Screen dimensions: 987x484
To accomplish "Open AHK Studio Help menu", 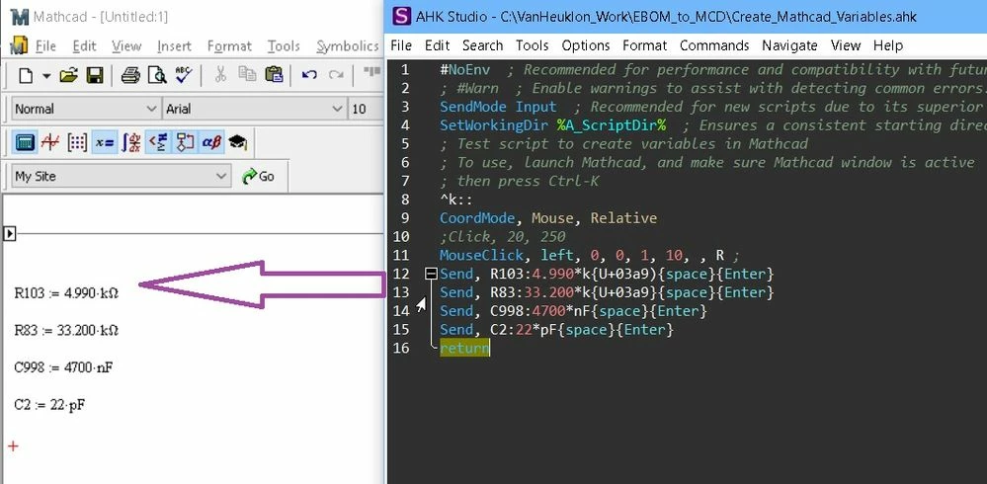I will click(x=888, y=45).
